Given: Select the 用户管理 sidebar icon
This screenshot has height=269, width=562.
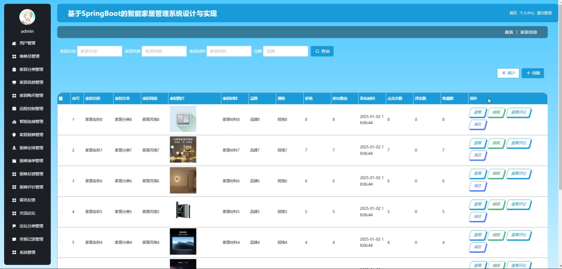Looking at the screenshot, I should 14,43.
